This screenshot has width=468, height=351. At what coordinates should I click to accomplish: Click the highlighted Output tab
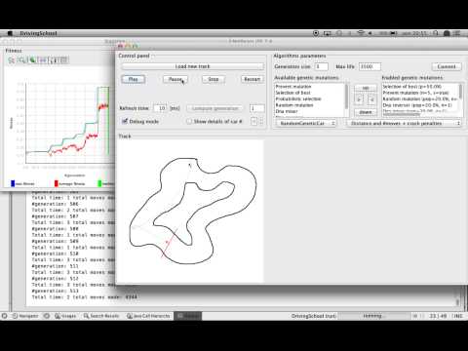(188, 316)
